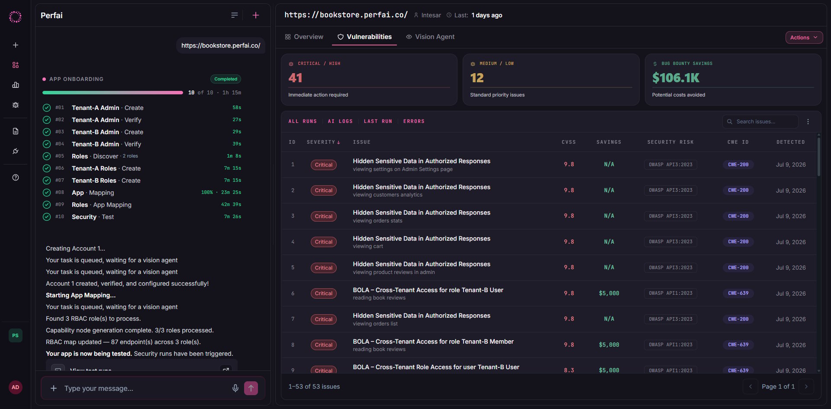Click the microphone voice input icon

pos(235,388)
